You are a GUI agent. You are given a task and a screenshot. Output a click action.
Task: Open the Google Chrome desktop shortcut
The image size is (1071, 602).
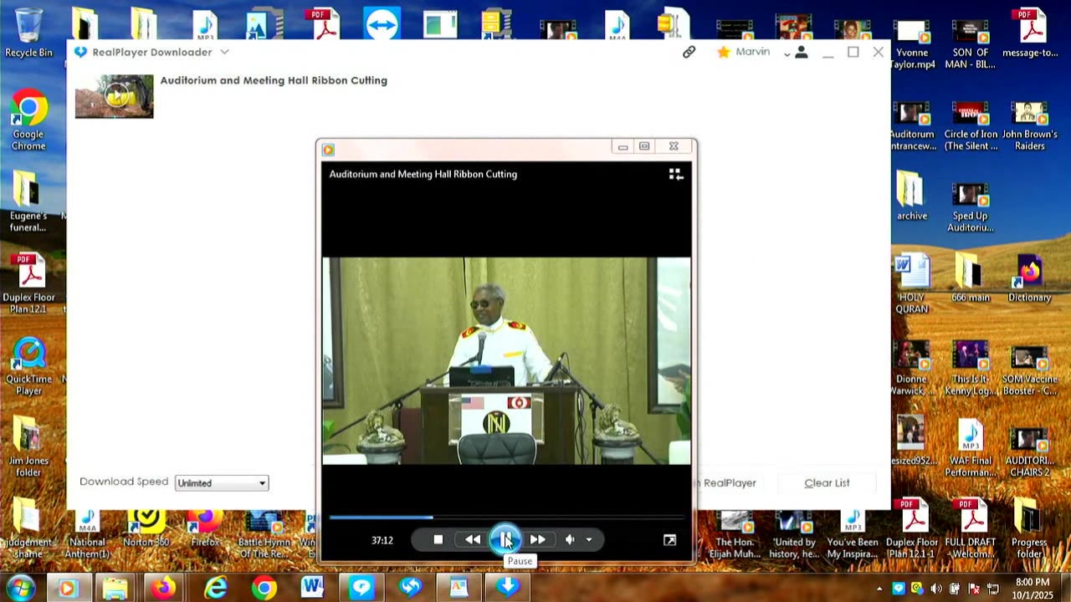(28, 120)
